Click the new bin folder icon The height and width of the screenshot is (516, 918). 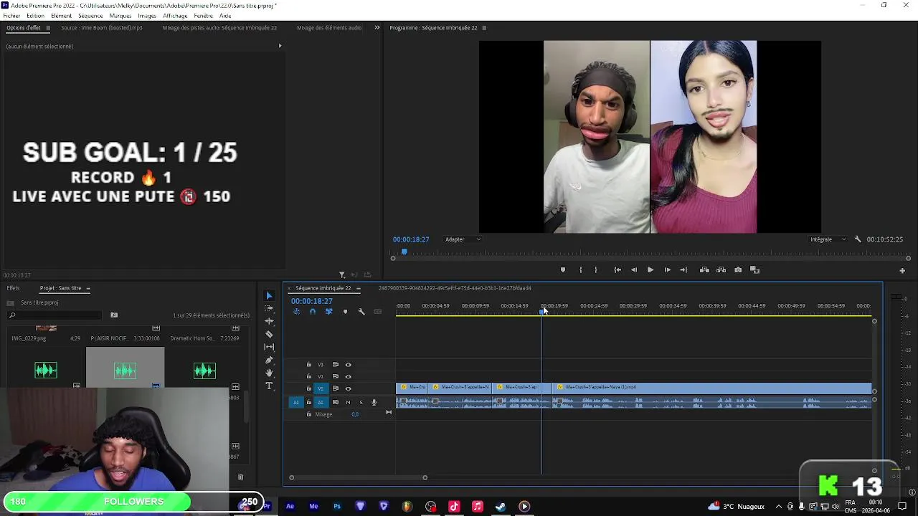coord(114,315)
